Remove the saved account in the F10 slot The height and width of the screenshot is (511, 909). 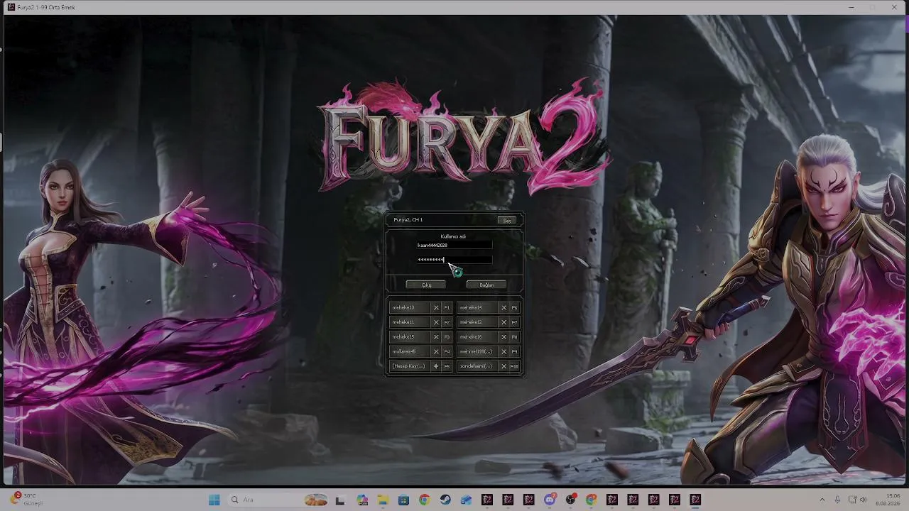(x=504, y=366)
